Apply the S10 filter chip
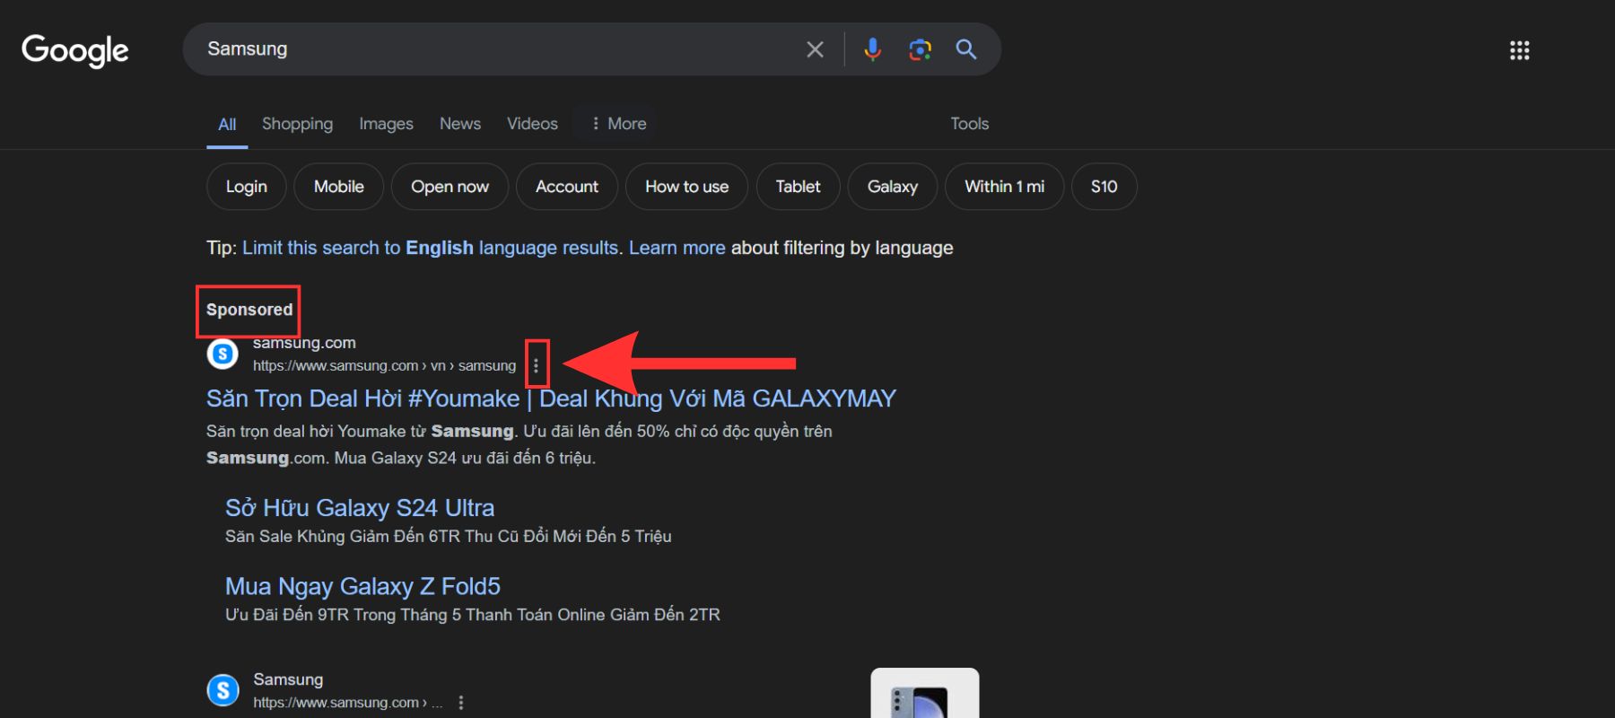 [x=1104, y=187]
